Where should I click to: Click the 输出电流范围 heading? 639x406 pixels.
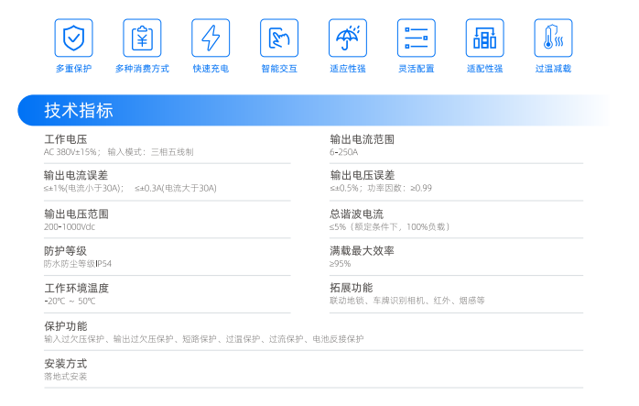362,139
